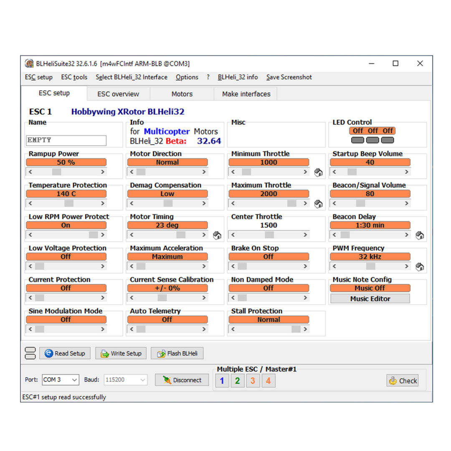Click the Read Setup button
The image size is (451, 451).
point(65,353)
